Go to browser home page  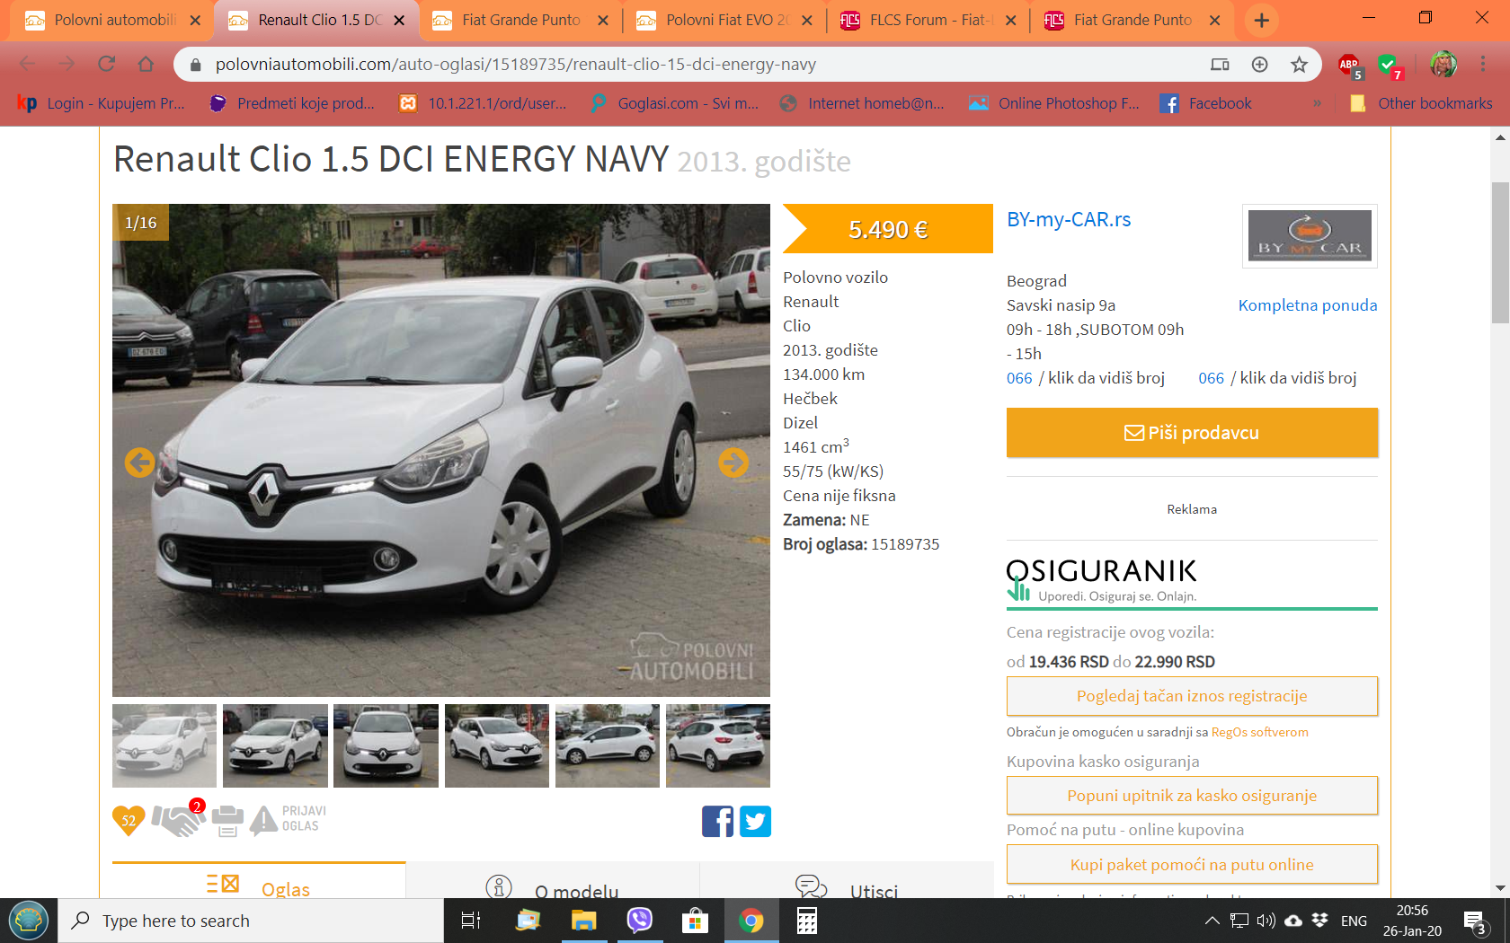click(146, 64)
